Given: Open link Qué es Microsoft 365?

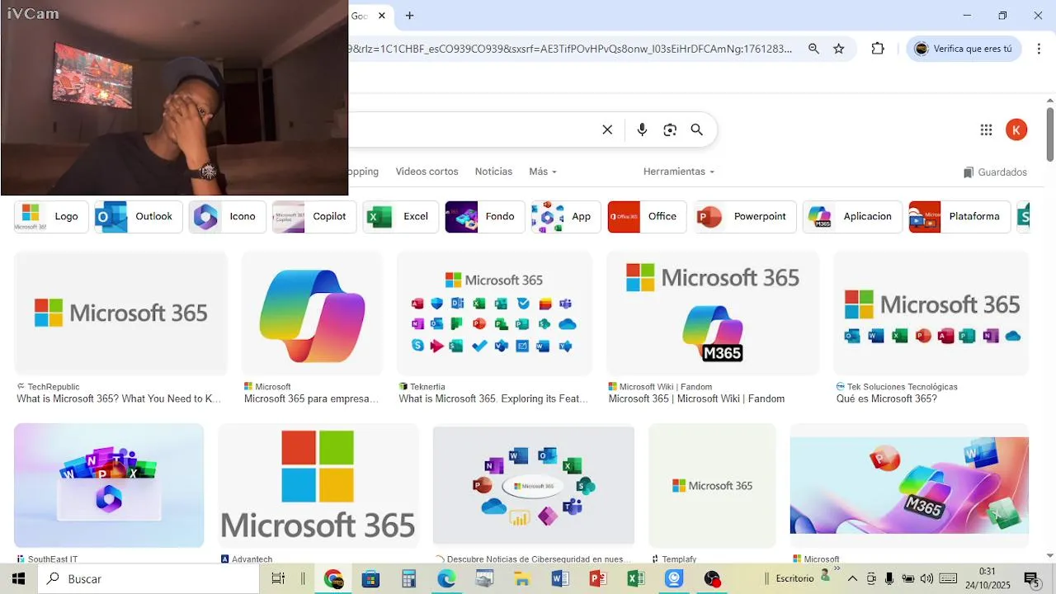Looking at the screenshot, I should tap(887, 398).
